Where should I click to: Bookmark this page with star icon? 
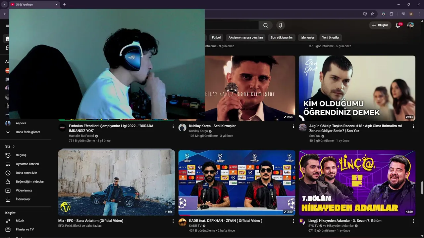[372, 14]
